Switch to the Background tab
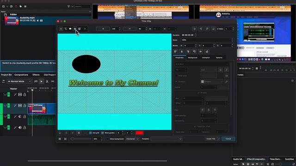296x166 pixels. click(192, 58)
